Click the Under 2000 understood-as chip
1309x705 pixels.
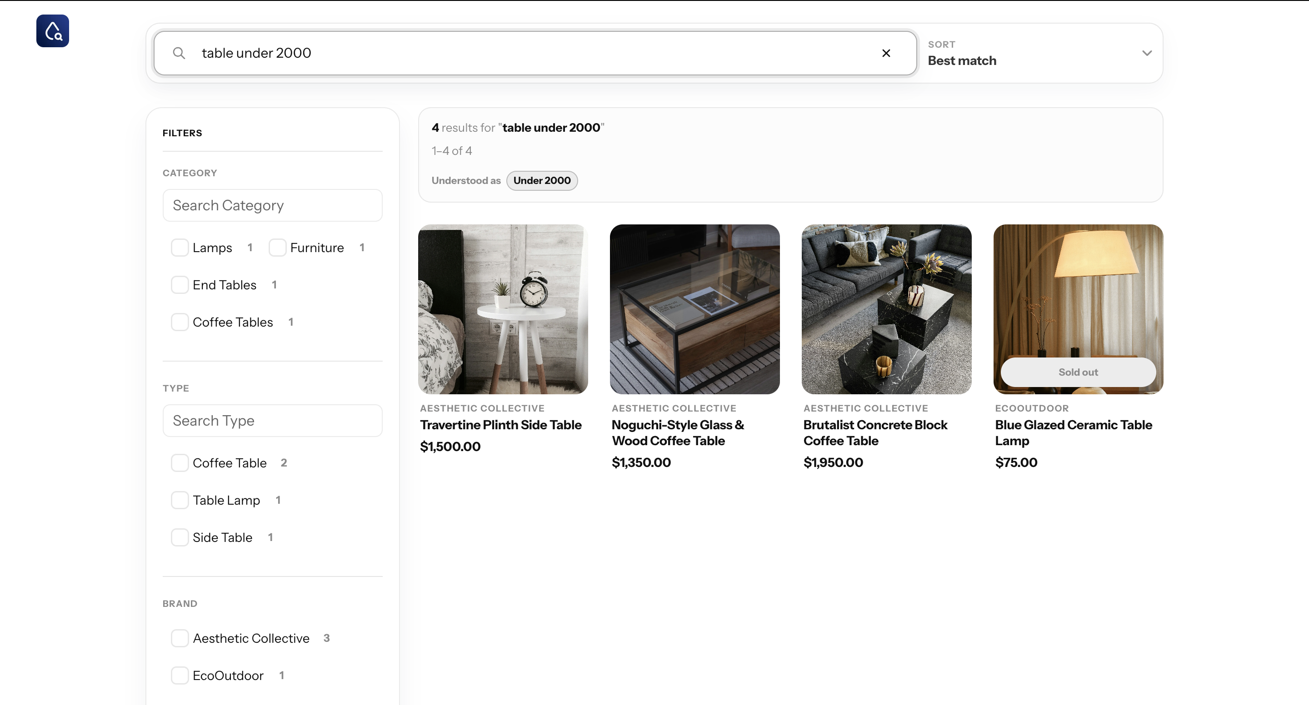[542, 180]
